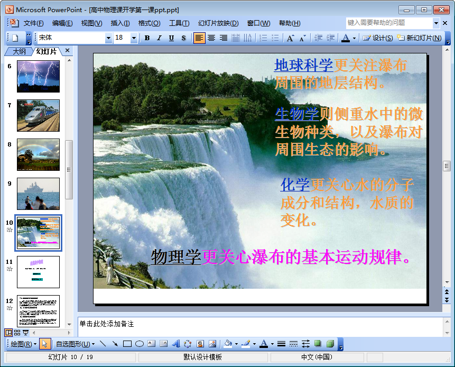Image resolution: width=455 pixels, height=367 pixels.
Task: Apply 3-D style from the Drawing toolbar
Action: coord(331,343)
